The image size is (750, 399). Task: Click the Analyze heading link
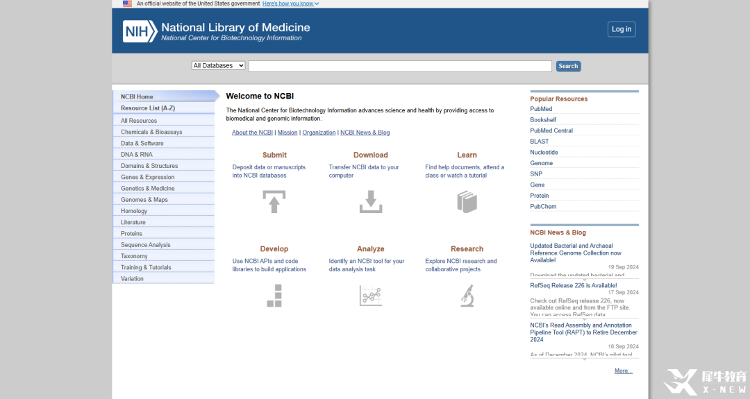(x=371, y=249)
